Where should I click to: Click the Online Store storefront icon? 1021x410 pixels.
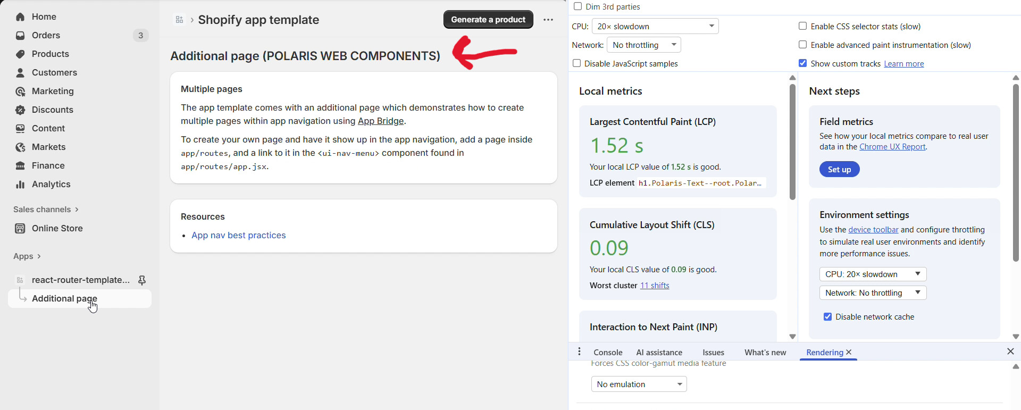[20, 229]
